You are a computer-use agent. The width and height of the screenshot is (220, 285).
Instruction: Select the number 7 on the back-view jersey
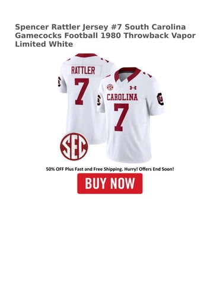pyautogui.click(x=81, y=91)
